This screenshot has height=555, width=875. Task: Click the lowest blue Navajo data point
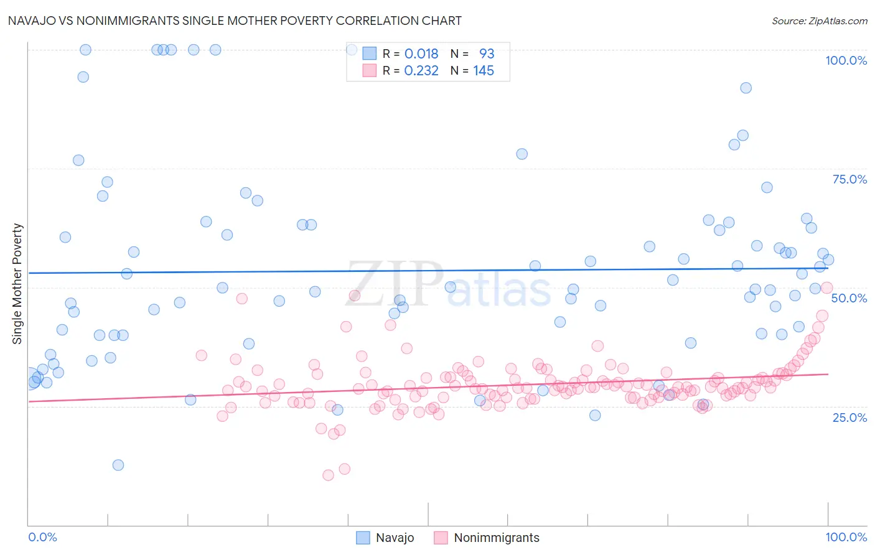118,465
